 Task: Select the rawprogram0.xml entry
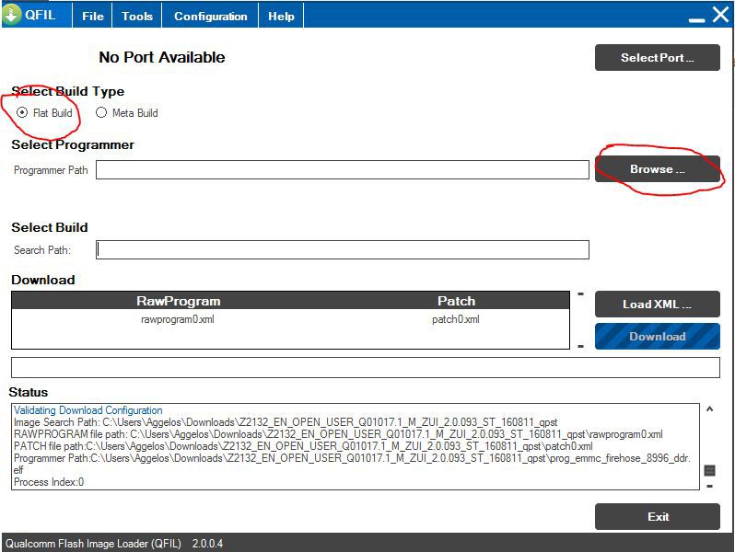178,319
